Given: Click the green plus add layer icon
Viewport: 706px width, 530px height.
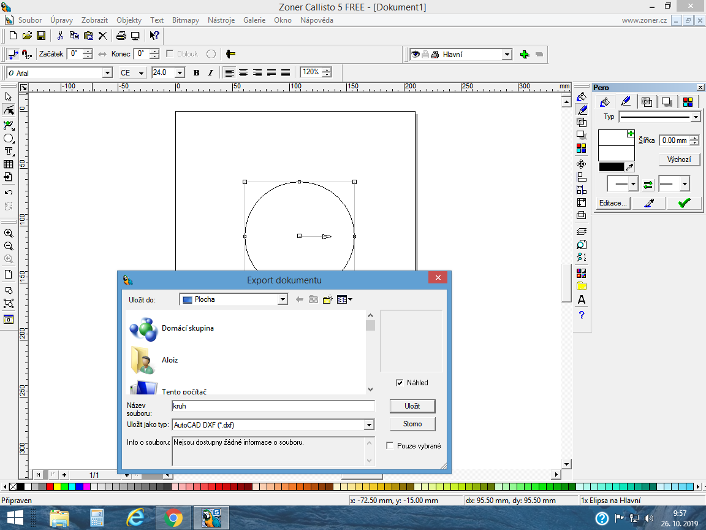Looking at the screenshot, I should coord(524,55).
